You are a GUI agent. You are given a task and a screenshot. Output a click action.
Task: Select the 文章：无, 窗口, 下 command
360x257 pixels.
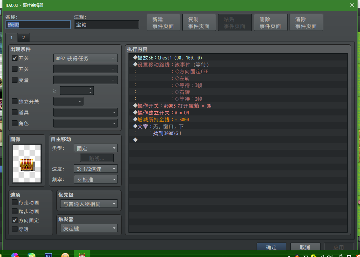click(238, 126)
